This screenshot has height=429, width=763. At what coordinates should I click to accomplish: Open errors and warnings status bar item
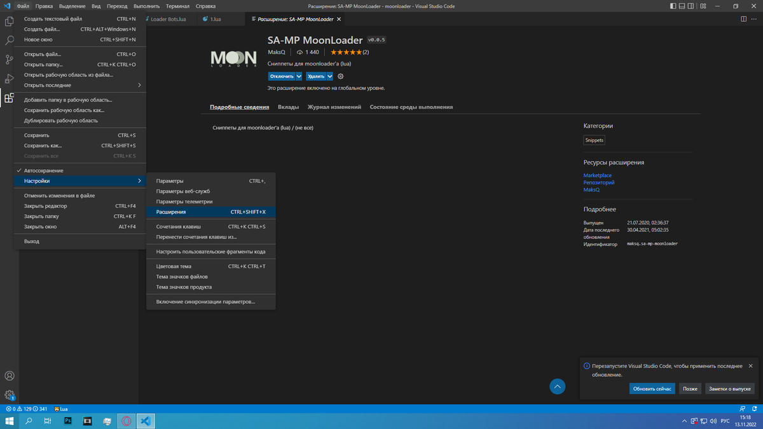click(26, 409)
